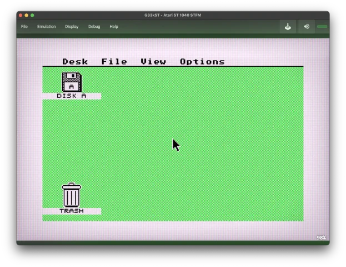Viewport: 346px width, 267px height.
Task: Open the Help menu
Action: point(114,27)
